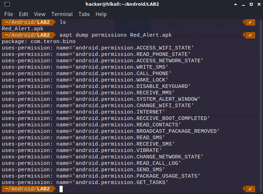This screenshot has height=194, width=263.
Task: Click the aapt dump permissions command text
Action: (115, 35)
